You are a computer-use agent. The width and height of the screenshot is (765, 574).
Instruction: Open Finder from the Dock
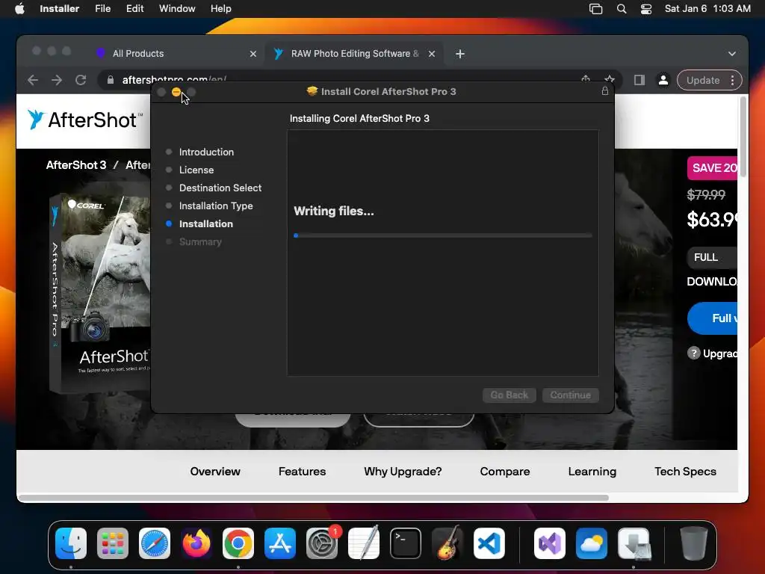pos(71,543)
